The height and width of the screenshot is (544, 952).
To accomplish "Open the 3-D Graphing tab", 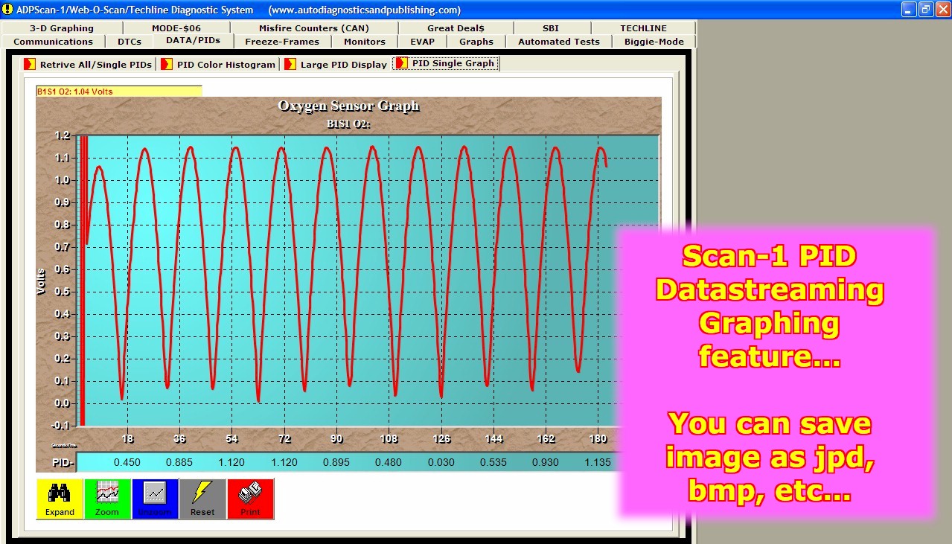I will tap(62, 28).
